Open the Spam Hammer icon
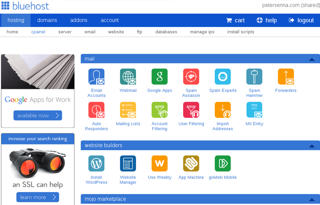The image size is (320, 205). (254, 77)
